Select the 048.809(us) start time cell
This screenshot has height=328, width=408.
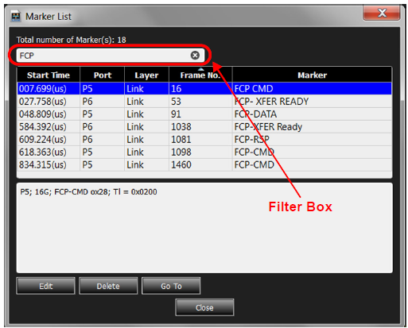[49, 114]
